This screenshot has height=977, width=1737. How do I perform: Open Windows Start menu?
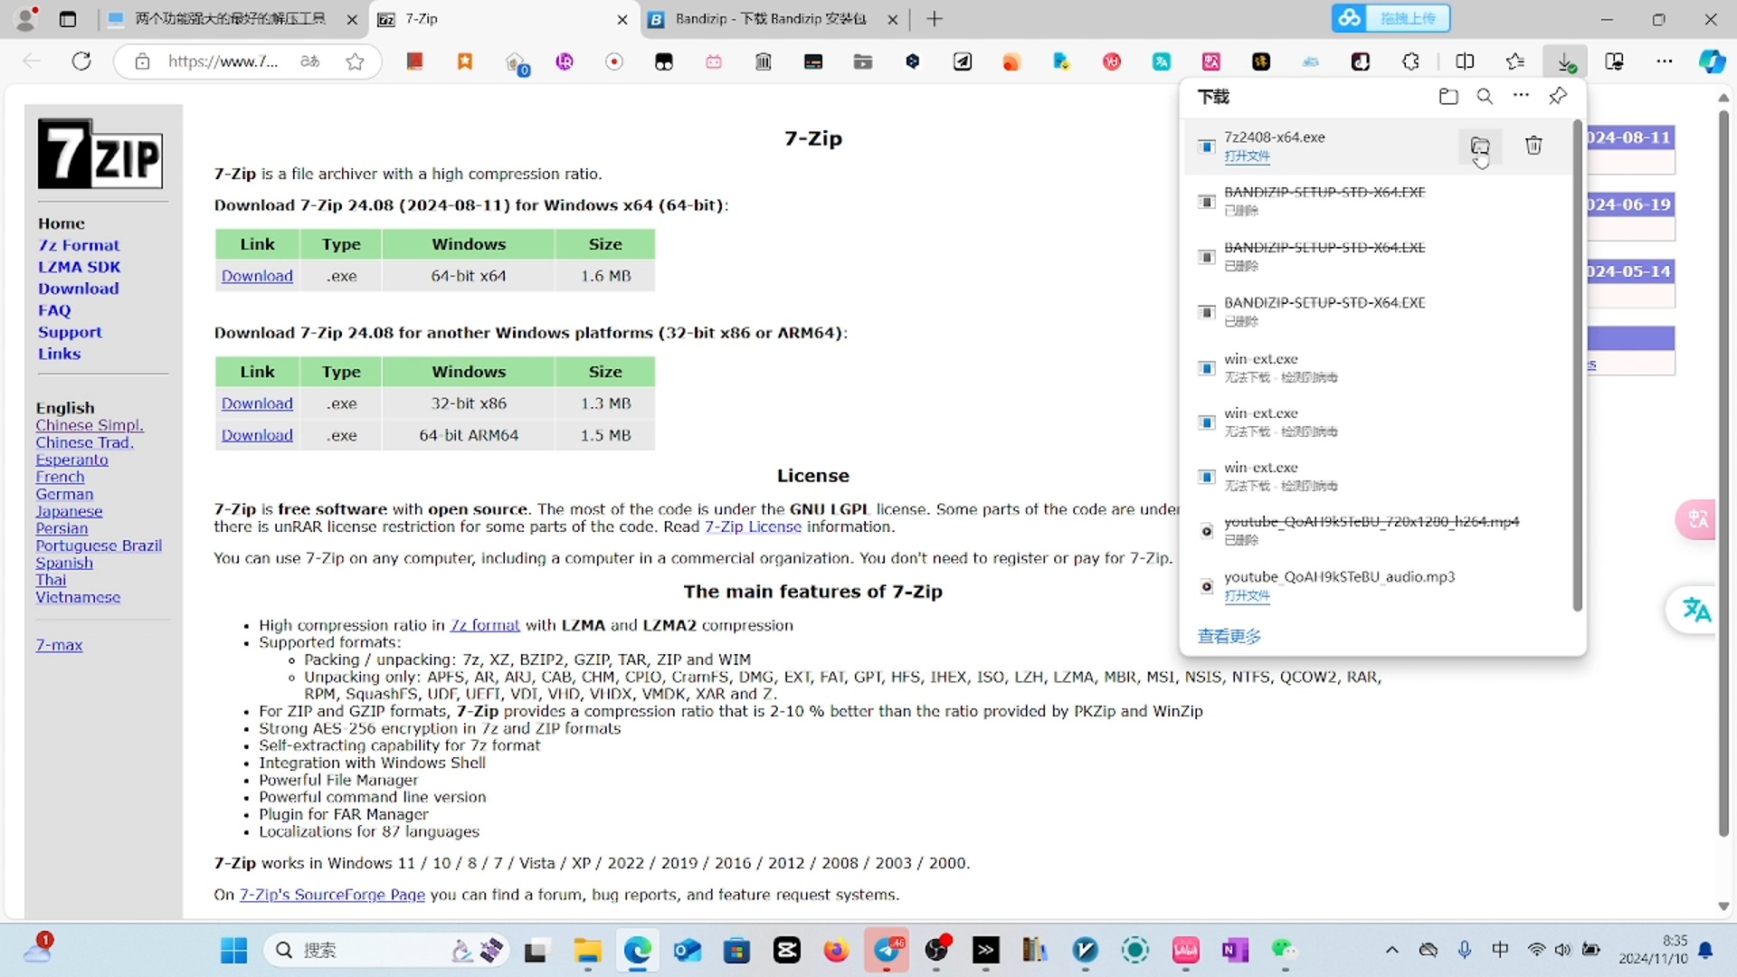tap(233, 950)
